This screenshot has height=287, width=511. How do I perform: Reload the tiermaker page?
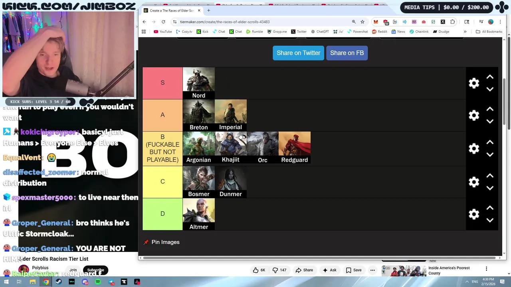[163, 22]
